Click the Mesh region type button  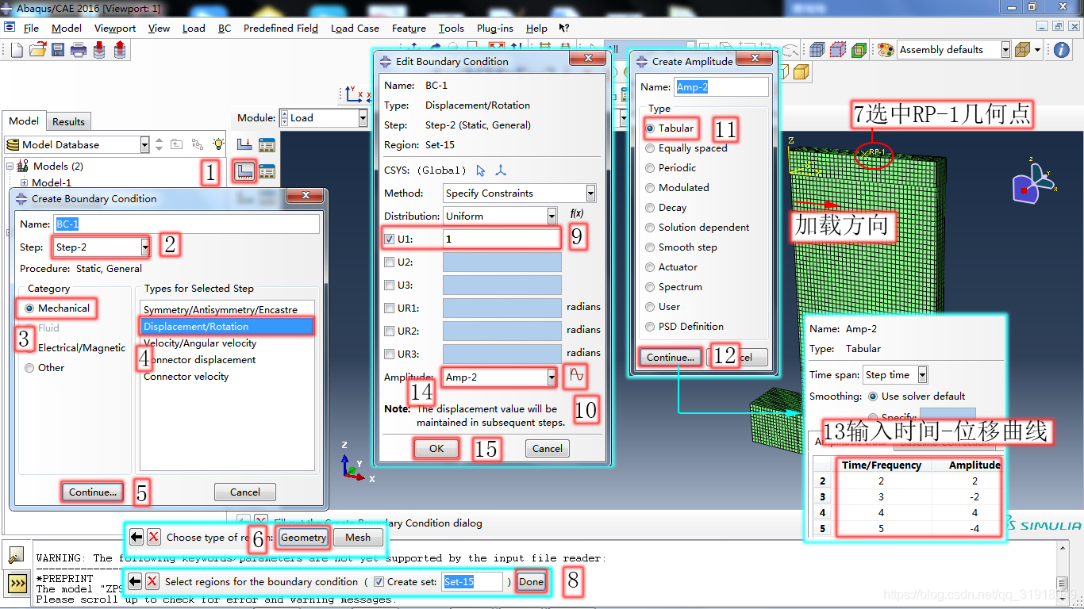(x=358, y=538)
